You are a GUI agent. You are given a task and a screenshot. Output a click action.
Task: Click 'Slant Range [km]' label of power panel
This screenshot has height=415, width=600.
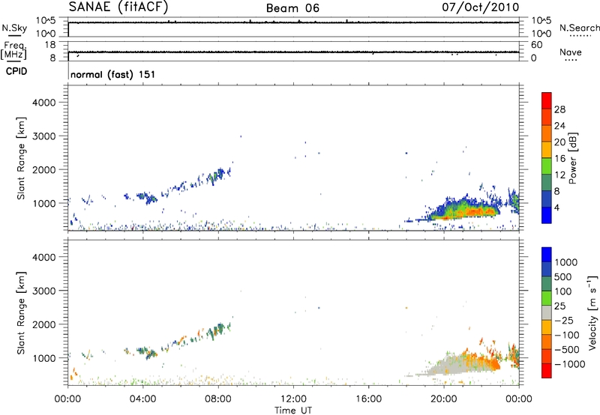coord(21,158)
